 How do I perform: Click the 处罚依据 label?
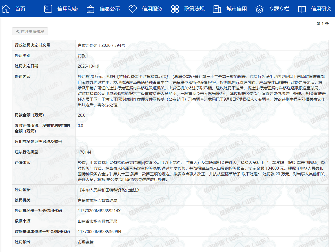click(x=23, y=190)
